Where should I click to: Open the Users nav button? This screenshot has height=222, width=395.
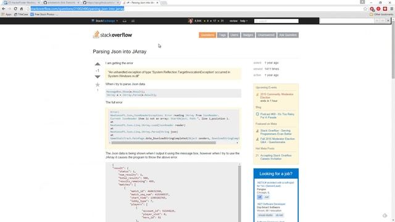[235, 35]
